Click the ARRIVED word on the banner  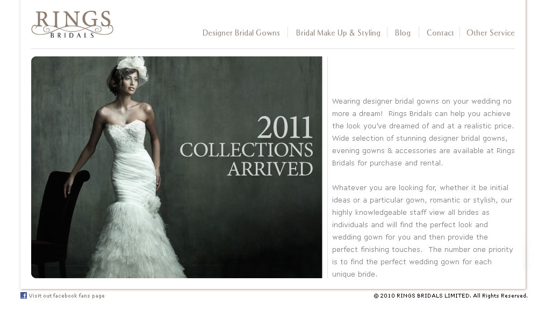(x=270, y=169)
